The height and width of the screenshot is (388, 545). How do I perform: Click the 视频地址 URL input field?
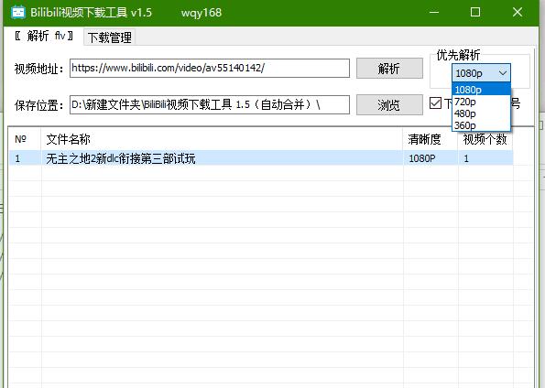(210, 68)
